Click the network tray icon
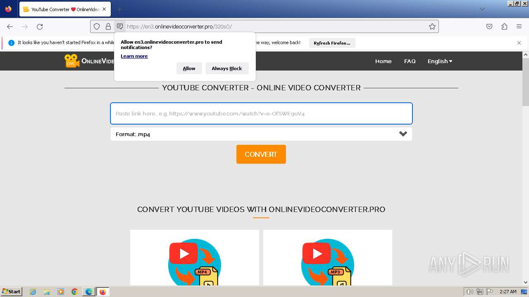This screenshot has width=529, height=297. pos(480,292)
